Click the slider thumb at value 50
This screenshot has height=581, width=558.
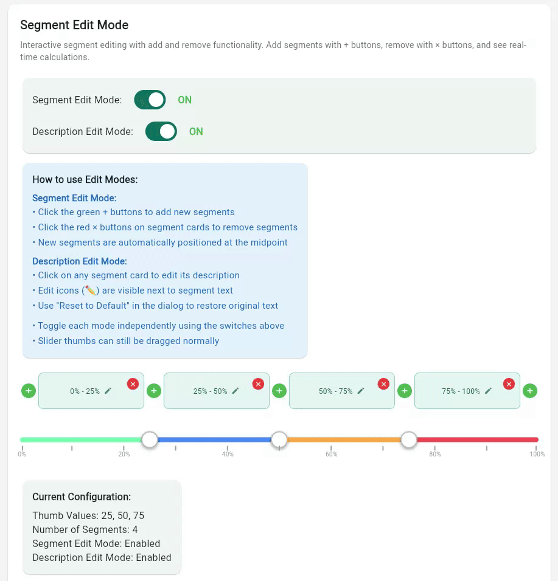coord(279,439)
